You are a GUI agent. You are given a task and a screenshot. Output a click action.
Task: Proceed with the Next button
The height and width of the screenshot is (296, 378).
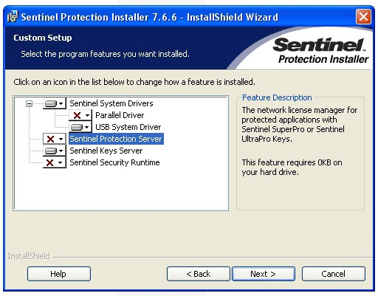[264, 274]
